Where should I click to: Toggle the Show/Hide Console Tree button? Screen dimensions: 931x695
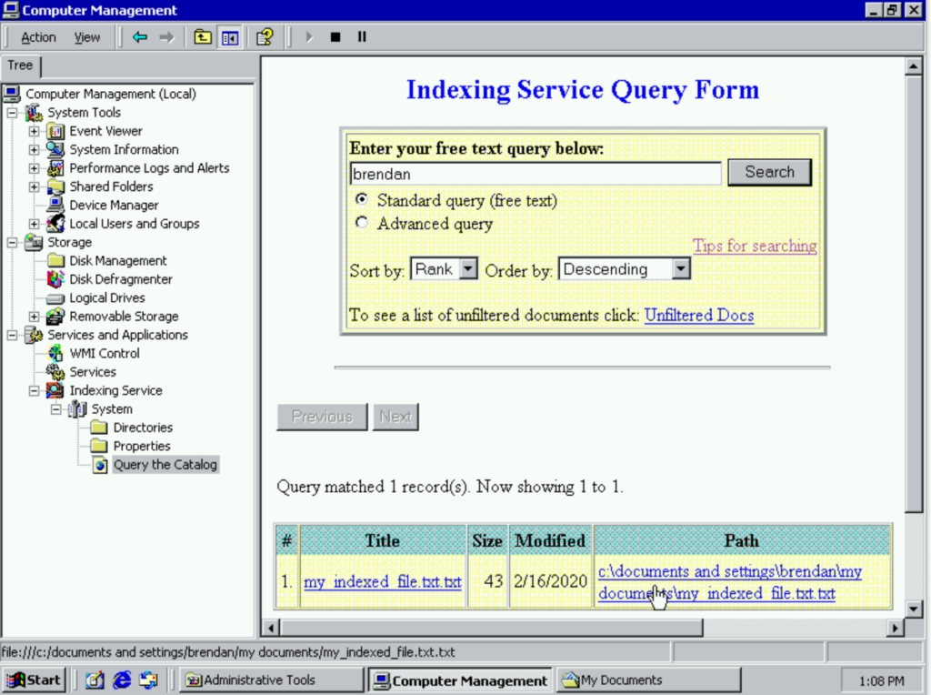click(x=230, y=36)
